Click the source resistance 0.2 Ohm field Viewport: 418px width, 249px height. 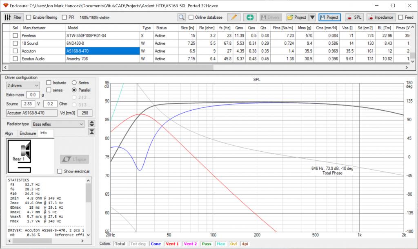50,104
